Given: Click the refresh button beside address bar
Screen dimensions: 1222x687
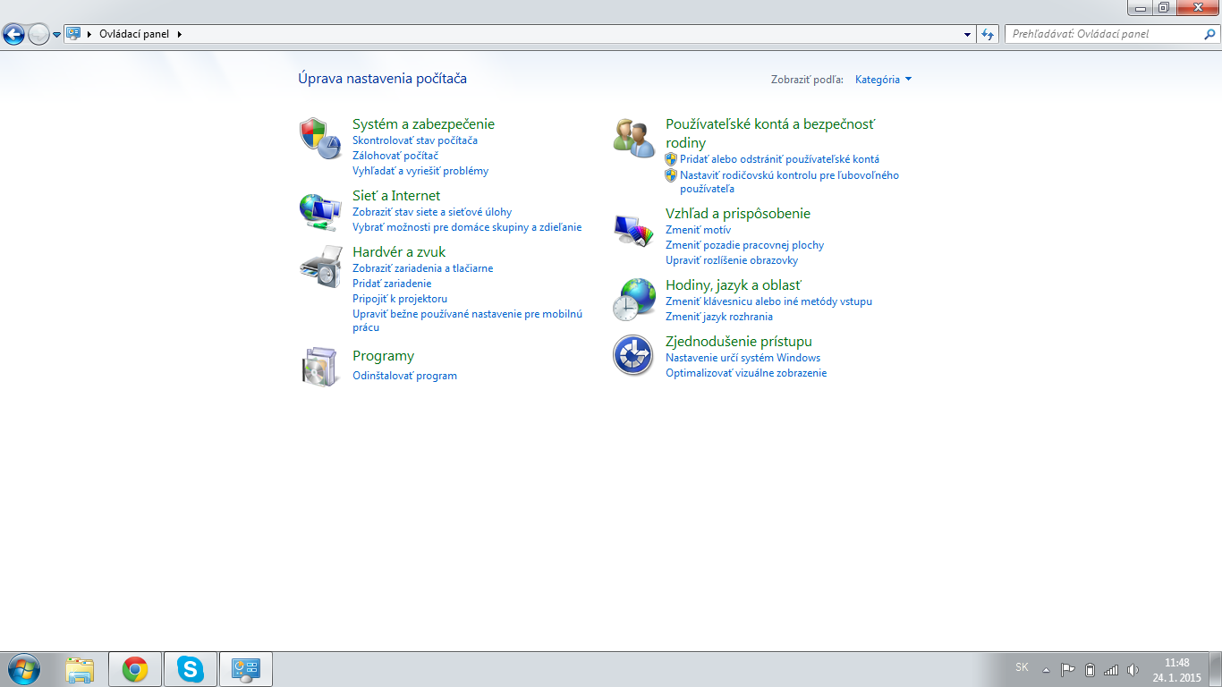Looking at the screenshot, I should 988,34.
